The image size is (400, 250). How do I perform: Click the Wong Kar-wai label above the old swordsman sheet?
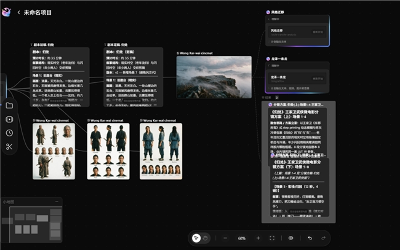click(x=52, y=120)
